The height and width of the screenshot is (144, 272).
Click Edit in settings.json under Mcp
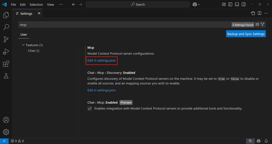(102, 60)
